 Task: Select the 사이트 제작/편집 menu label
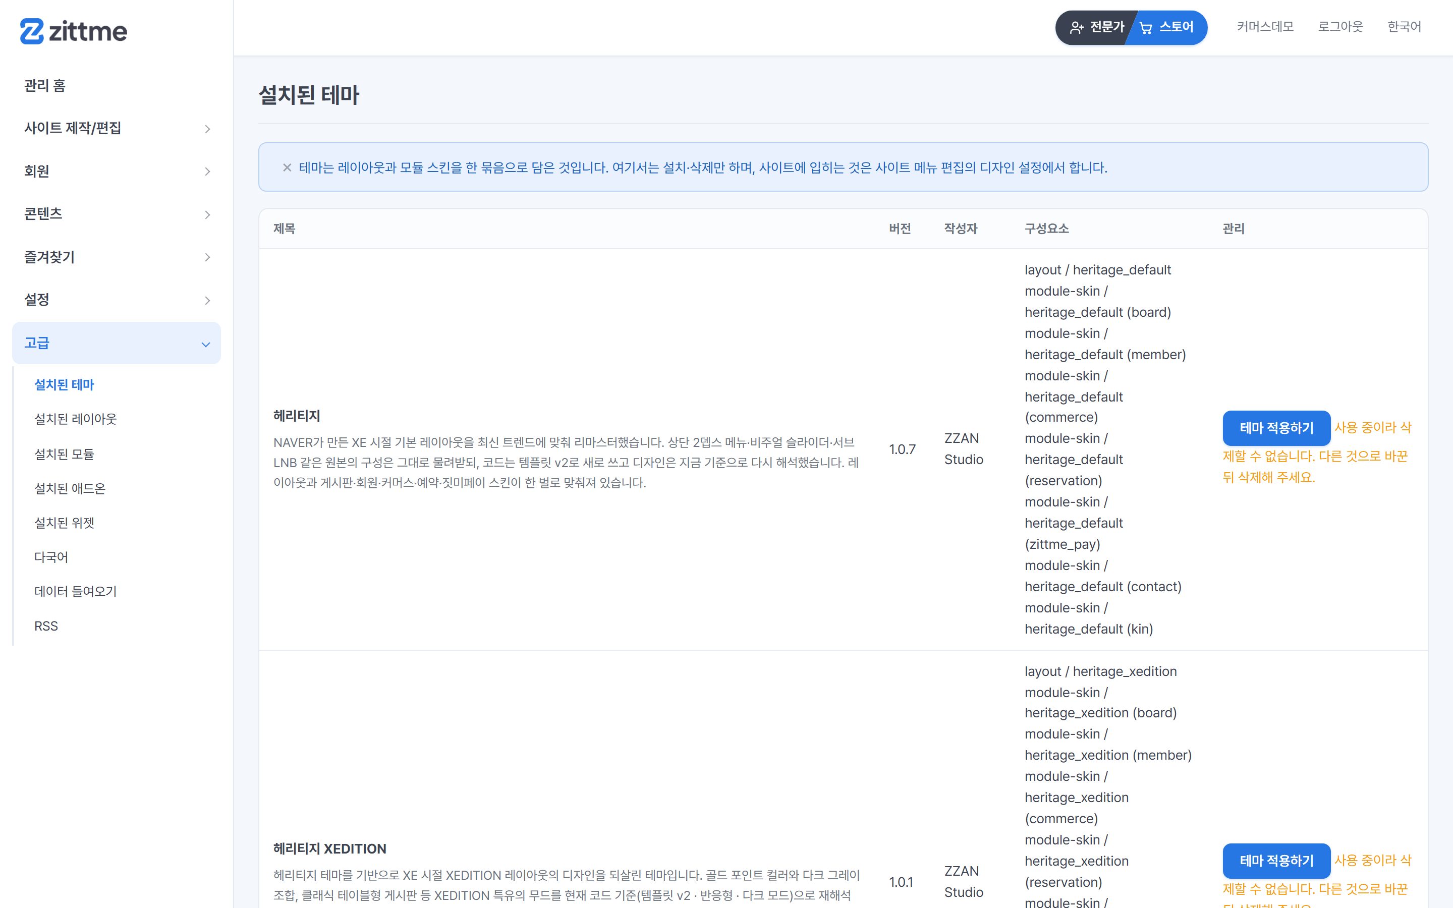(73, 128)
